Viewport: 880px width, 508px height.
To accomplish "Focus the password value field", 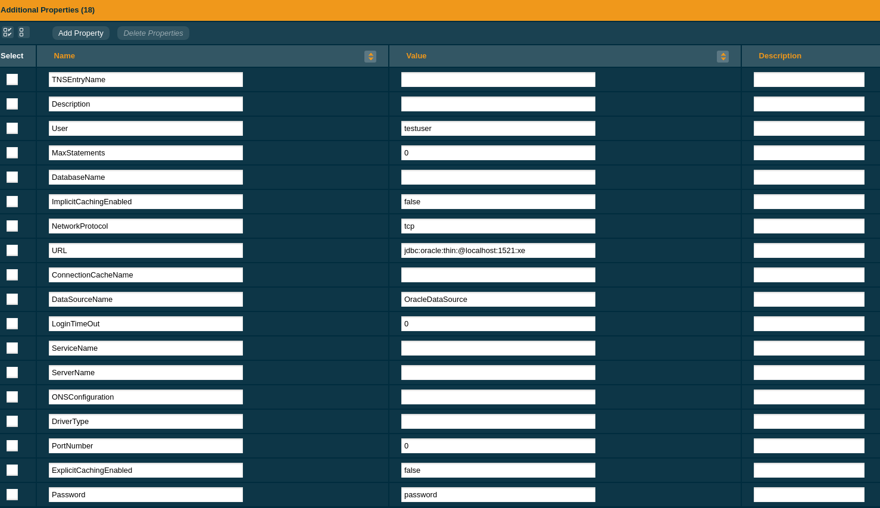I will [x=498, y=495].
